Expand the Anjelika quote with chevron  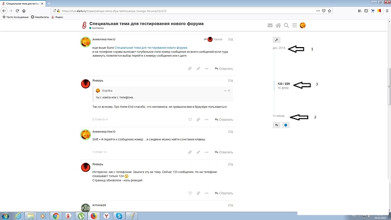[x=225, y=91]
